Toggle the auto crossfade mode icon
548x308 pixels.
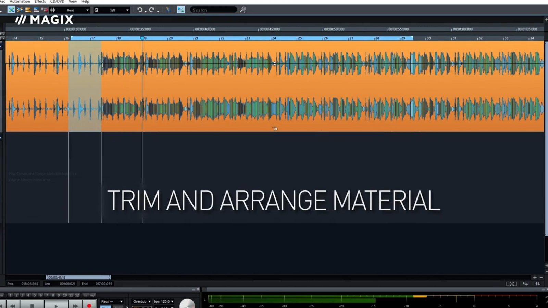click(11, 10)
